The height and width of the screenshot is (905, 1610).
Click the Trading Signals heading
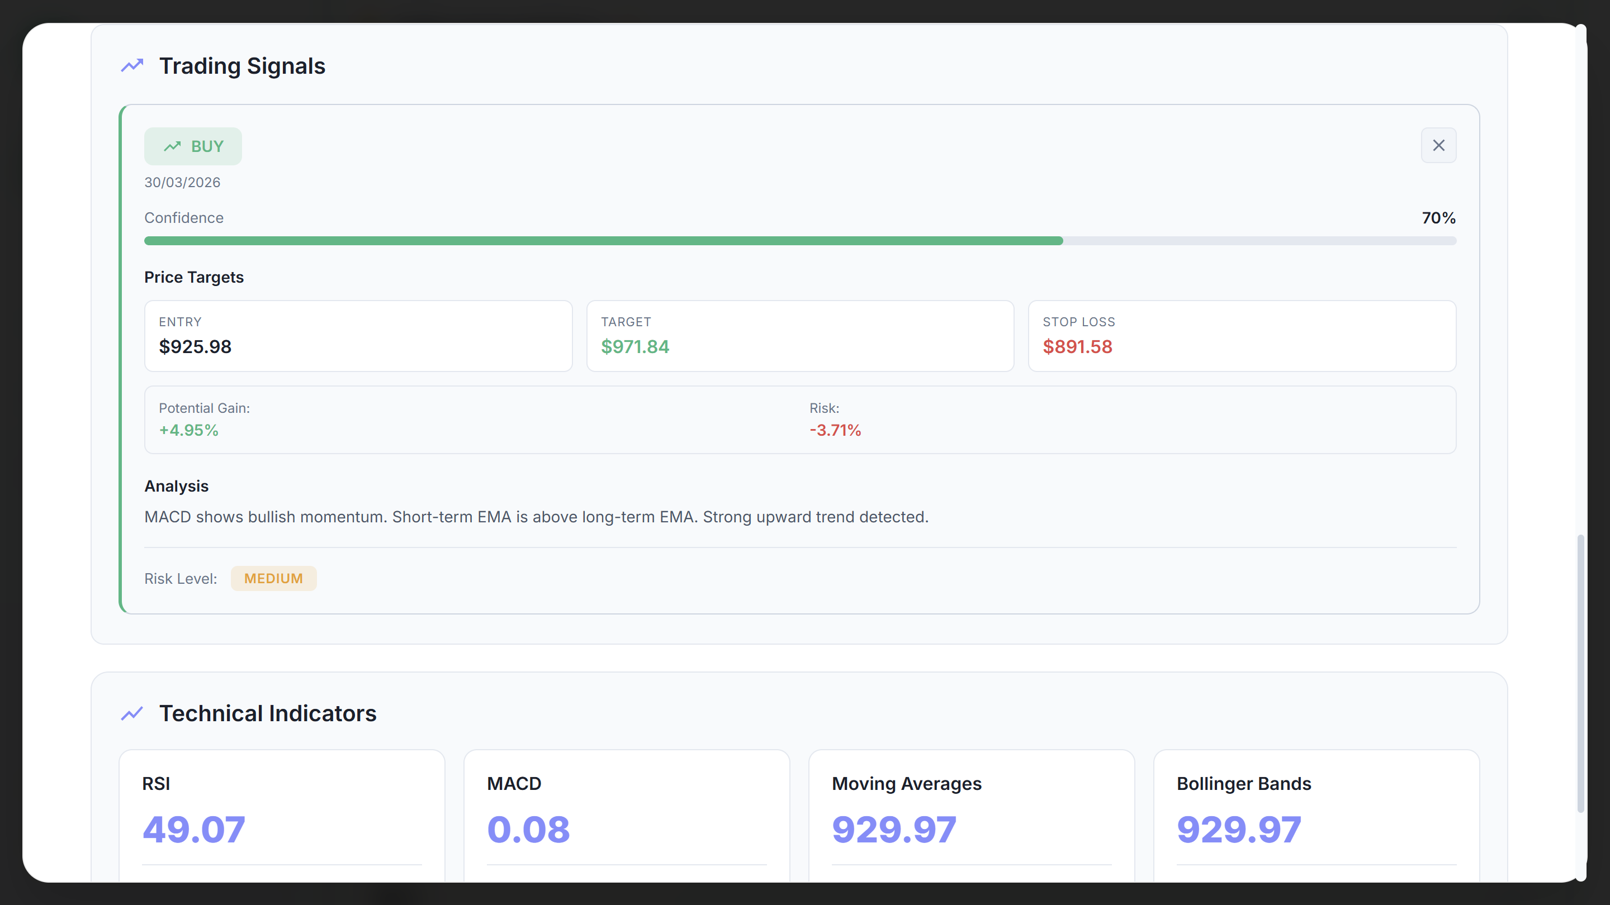pyautogui.click(x=243, y=65)
